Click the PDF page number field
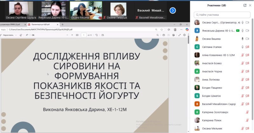Viewport: 254px width, 133px height. (84, 35)
